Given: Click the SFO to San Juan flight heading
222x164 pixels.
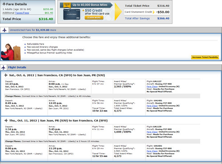Looking at the screenshot, I should point(57,75).
